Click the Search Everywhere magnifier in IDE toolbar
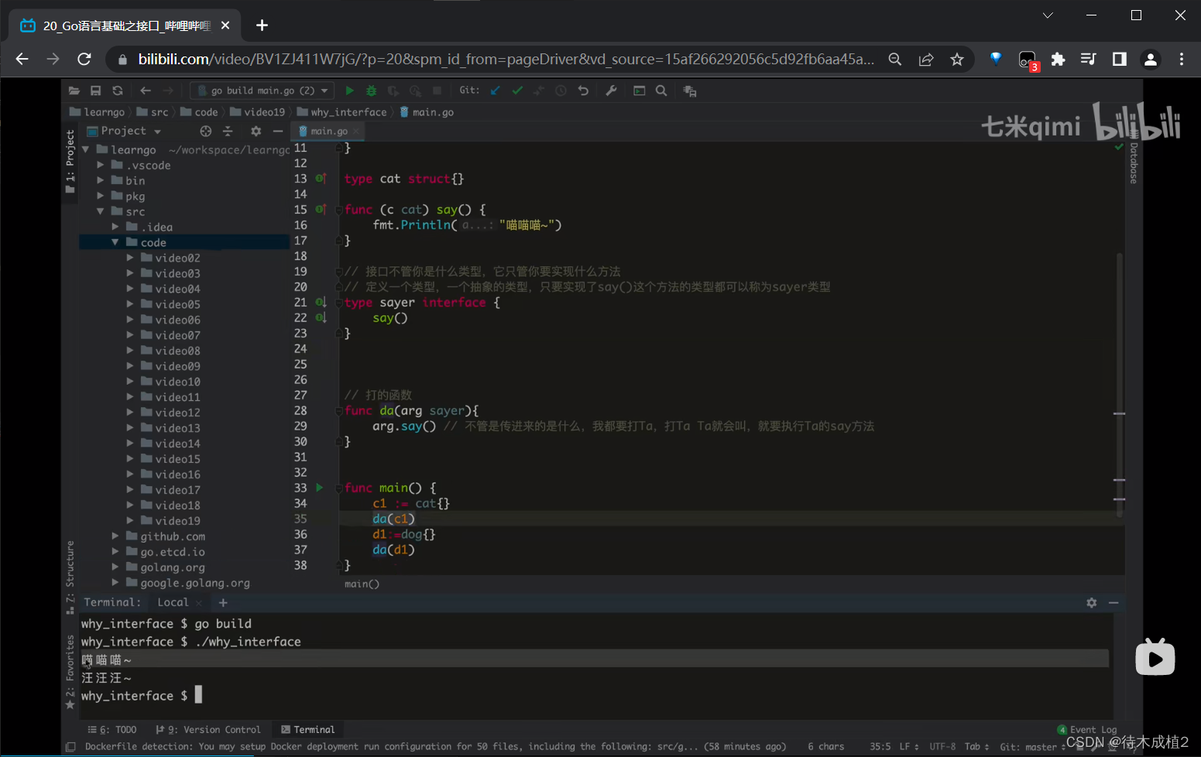Screen dimensions: 1201x757 [x=661, y=91]
